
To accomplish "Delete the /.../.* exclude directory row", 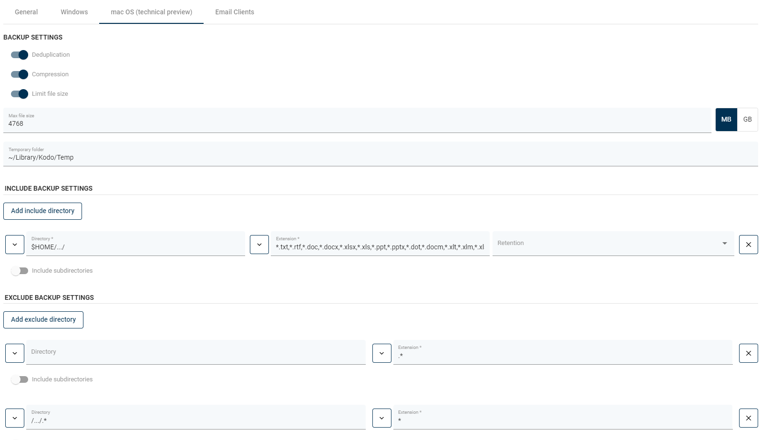I will coord(748,418).
